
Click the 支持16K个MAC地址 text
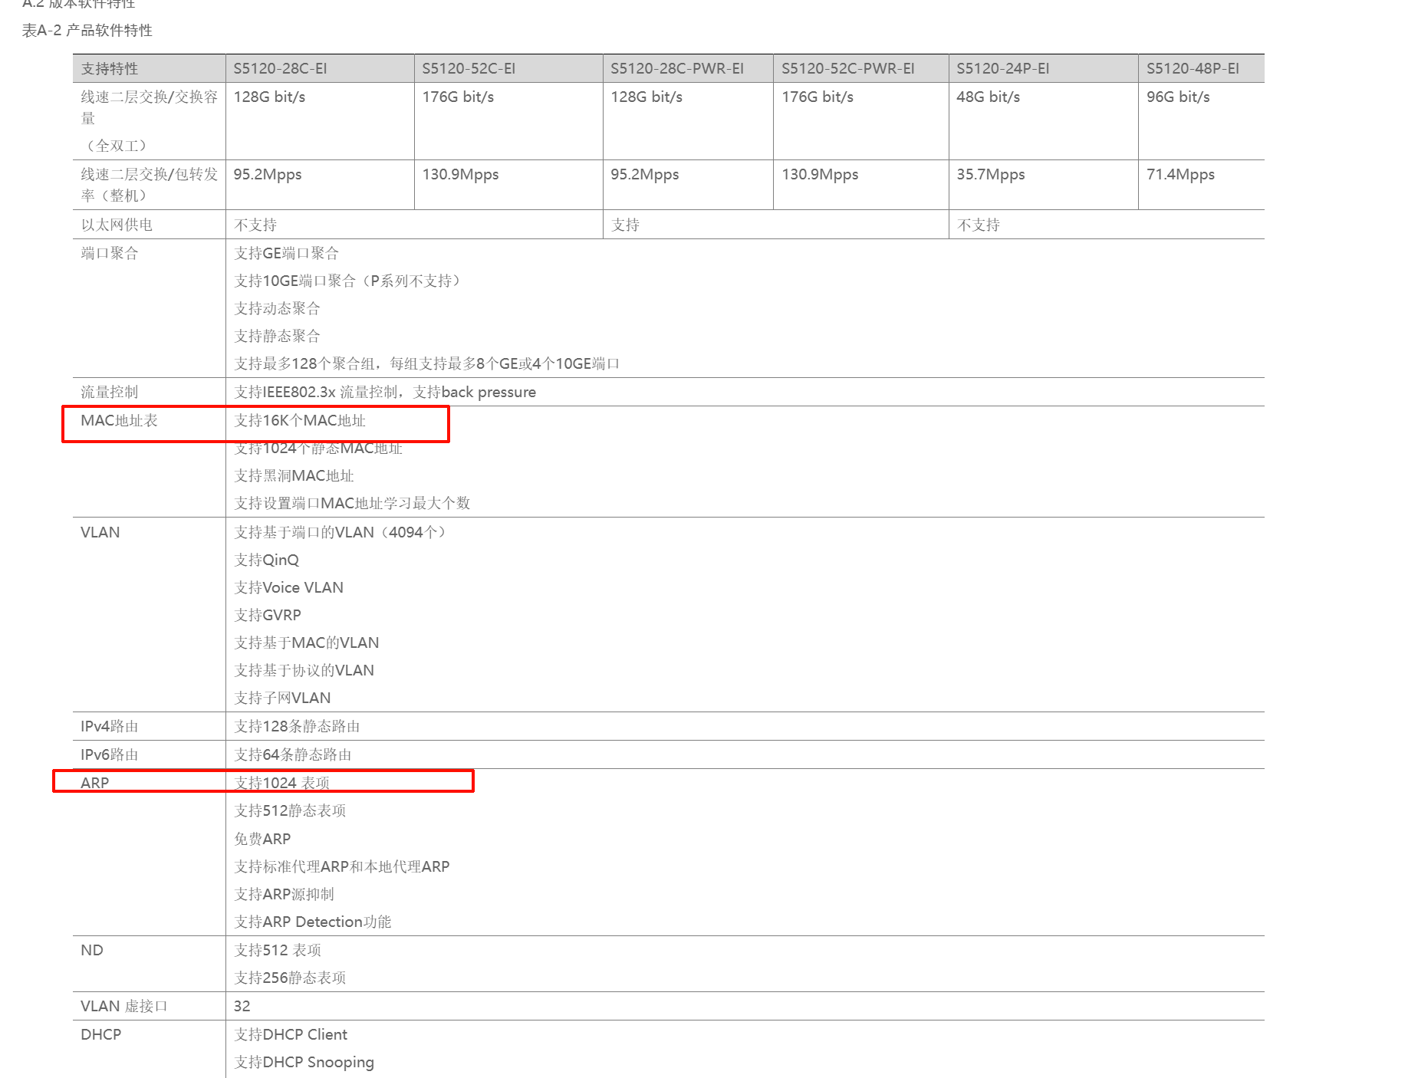tap(300, 420)
